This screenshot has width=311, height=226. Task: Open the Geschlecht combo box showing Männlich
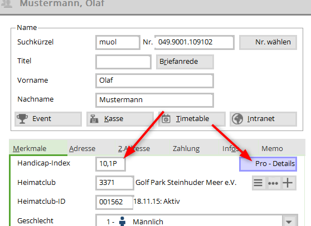[197, 220]
